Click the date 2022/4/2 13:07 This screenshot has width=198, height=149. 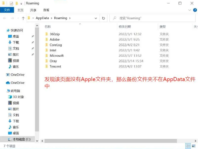tap(130, 66)
